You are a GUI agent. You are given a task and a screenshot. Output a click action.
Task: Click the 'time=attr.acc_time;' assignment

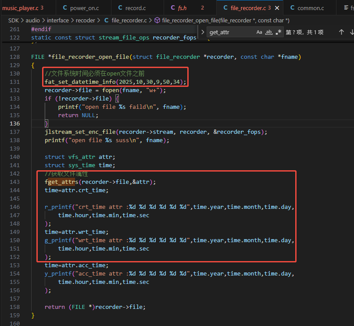click(x=76, y=265)
